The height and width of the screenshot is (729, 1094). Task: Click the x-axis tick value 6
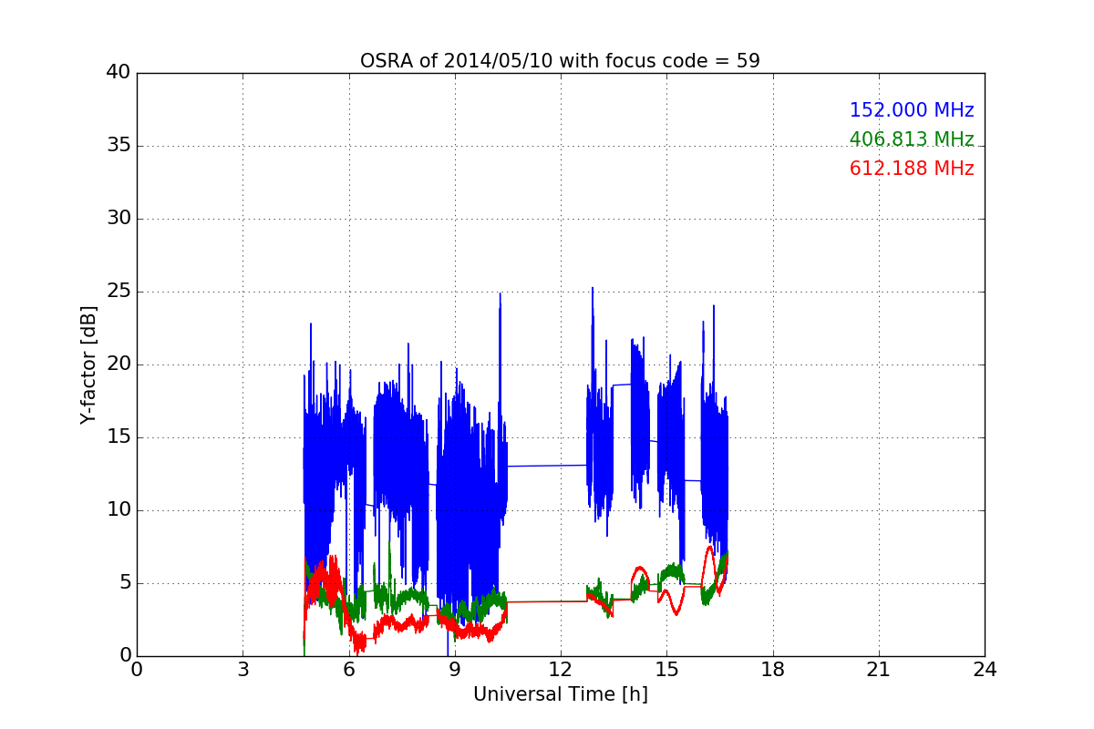tap(348, 670)
